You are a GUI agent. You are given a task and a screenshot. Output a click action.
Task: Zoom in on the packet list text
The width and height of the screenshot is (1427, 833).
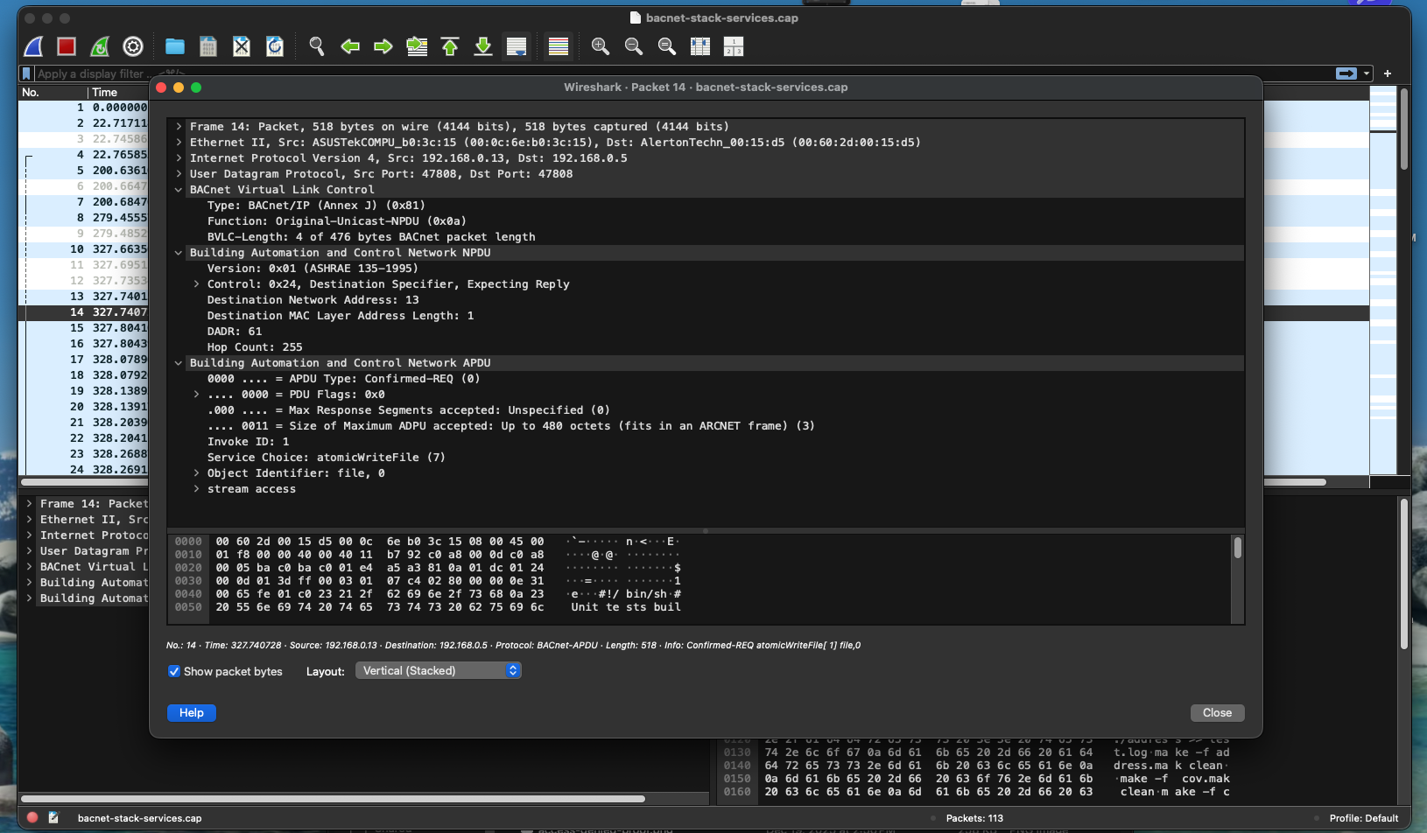(x=601, y=45)
